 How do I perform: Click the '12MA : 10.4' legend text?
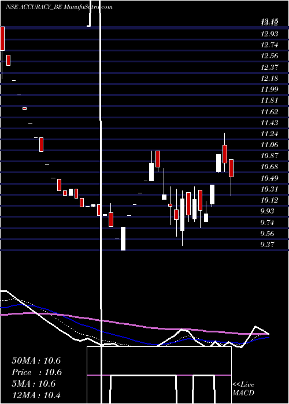[36, 395]
